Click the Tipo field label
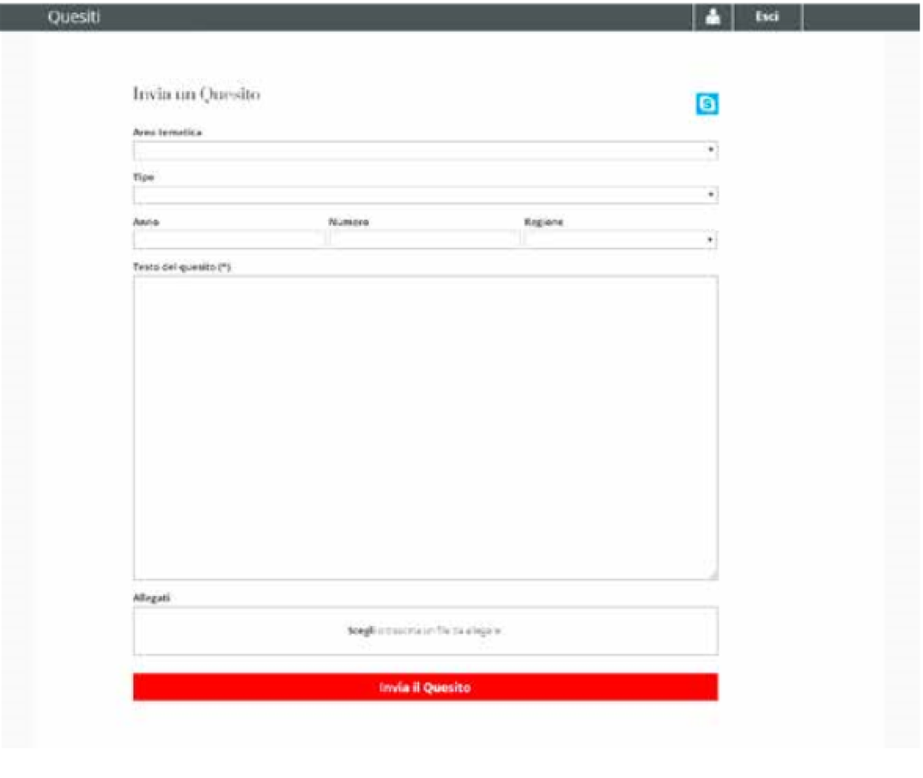This screenshot has height=778, width=923. 143,177
